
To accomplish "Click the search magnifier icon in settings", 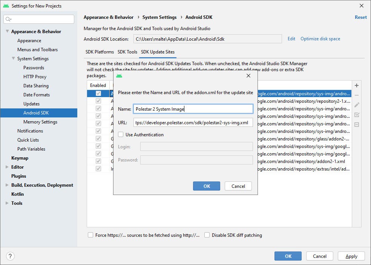I will click(x=8, y=19).
